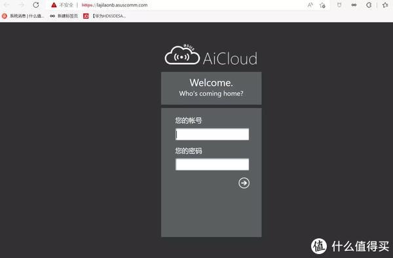Open the 华为HD65DESA bookmark
Image resolution: width=393 pixels, height=258 pixels.
(x=105, y=16)
